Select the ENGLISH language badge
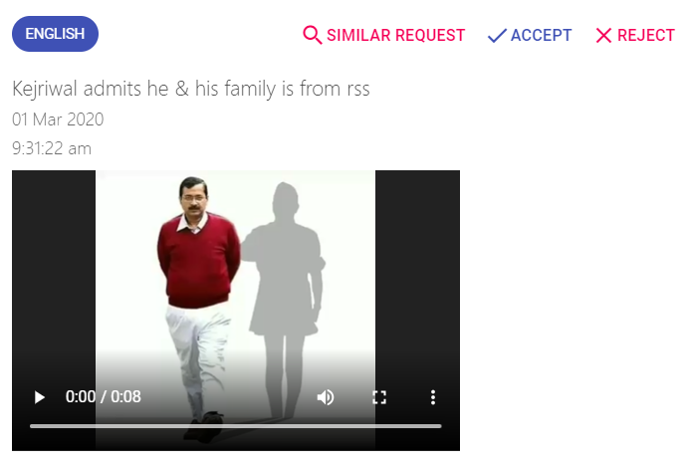Viewport: 689px width, 468px height. (55, 34)
